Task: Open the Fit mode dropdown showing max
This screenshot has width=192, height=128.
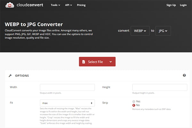Action: [67, 103]
